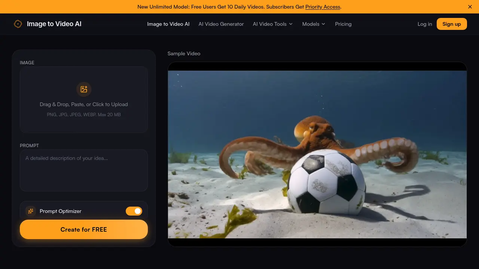Go to AI Video Generator page
Screen dimensions: 479x269
221,24
